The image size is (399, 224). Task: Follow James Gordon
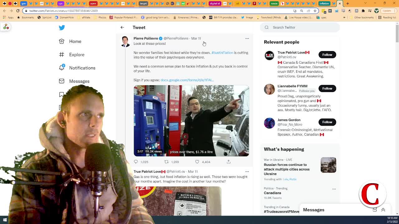327,122
